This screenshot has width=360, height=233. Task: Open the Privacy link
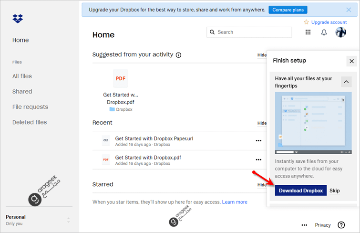click(x=323, y=225)
